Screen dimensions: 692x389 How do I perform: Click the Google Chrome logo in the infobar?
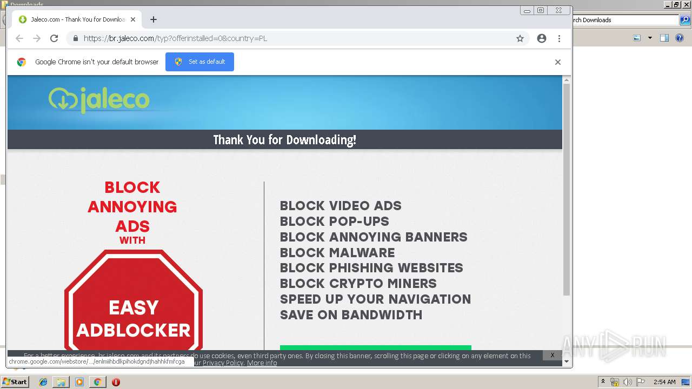tap(22, 62)
